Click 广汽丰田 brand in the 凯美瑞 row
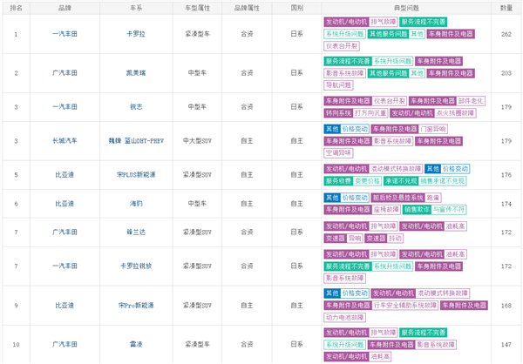Screen dimensions: 523x364 [65, 73]
